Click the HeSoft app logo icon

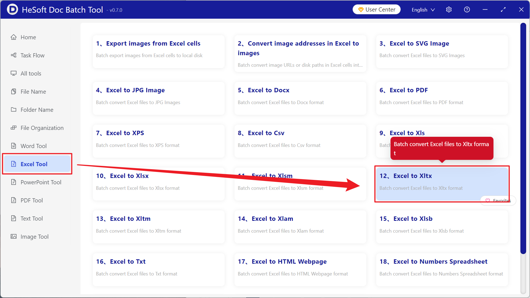(x=12, y=10)
